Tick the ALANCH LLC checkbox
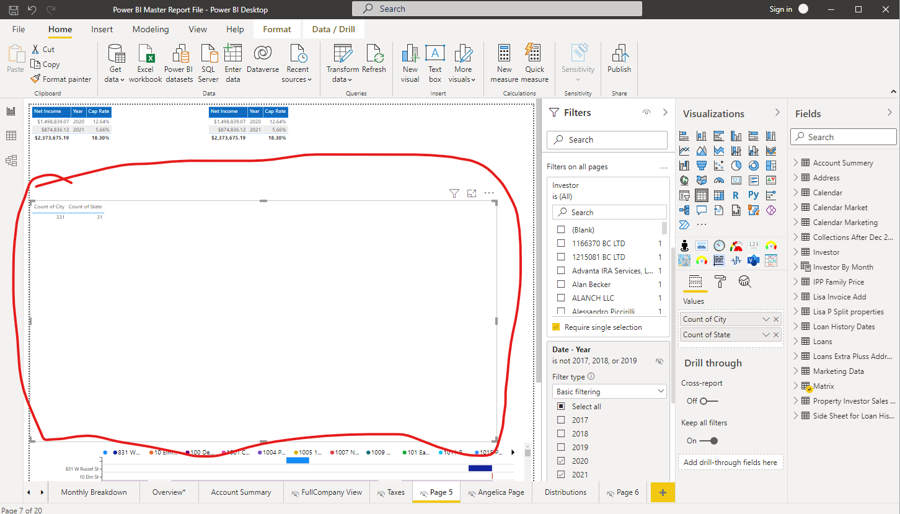 [561, 298]
